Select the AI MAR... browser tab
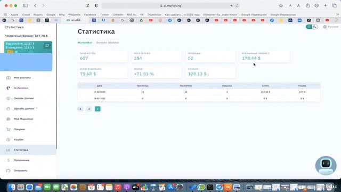Image resolution: width=341 pixels, height=192 pixels. click(75, 20)
